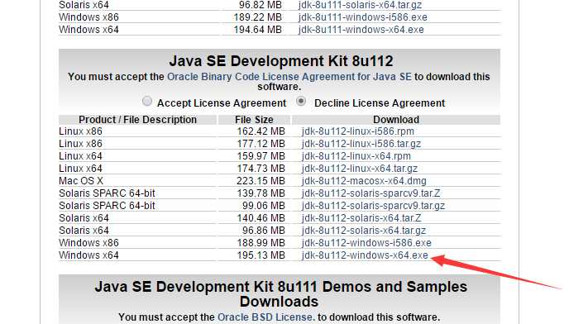Click the 8u112 Windows x86 description cell
The width and height of the screenshot is (588, 324).
88,243
